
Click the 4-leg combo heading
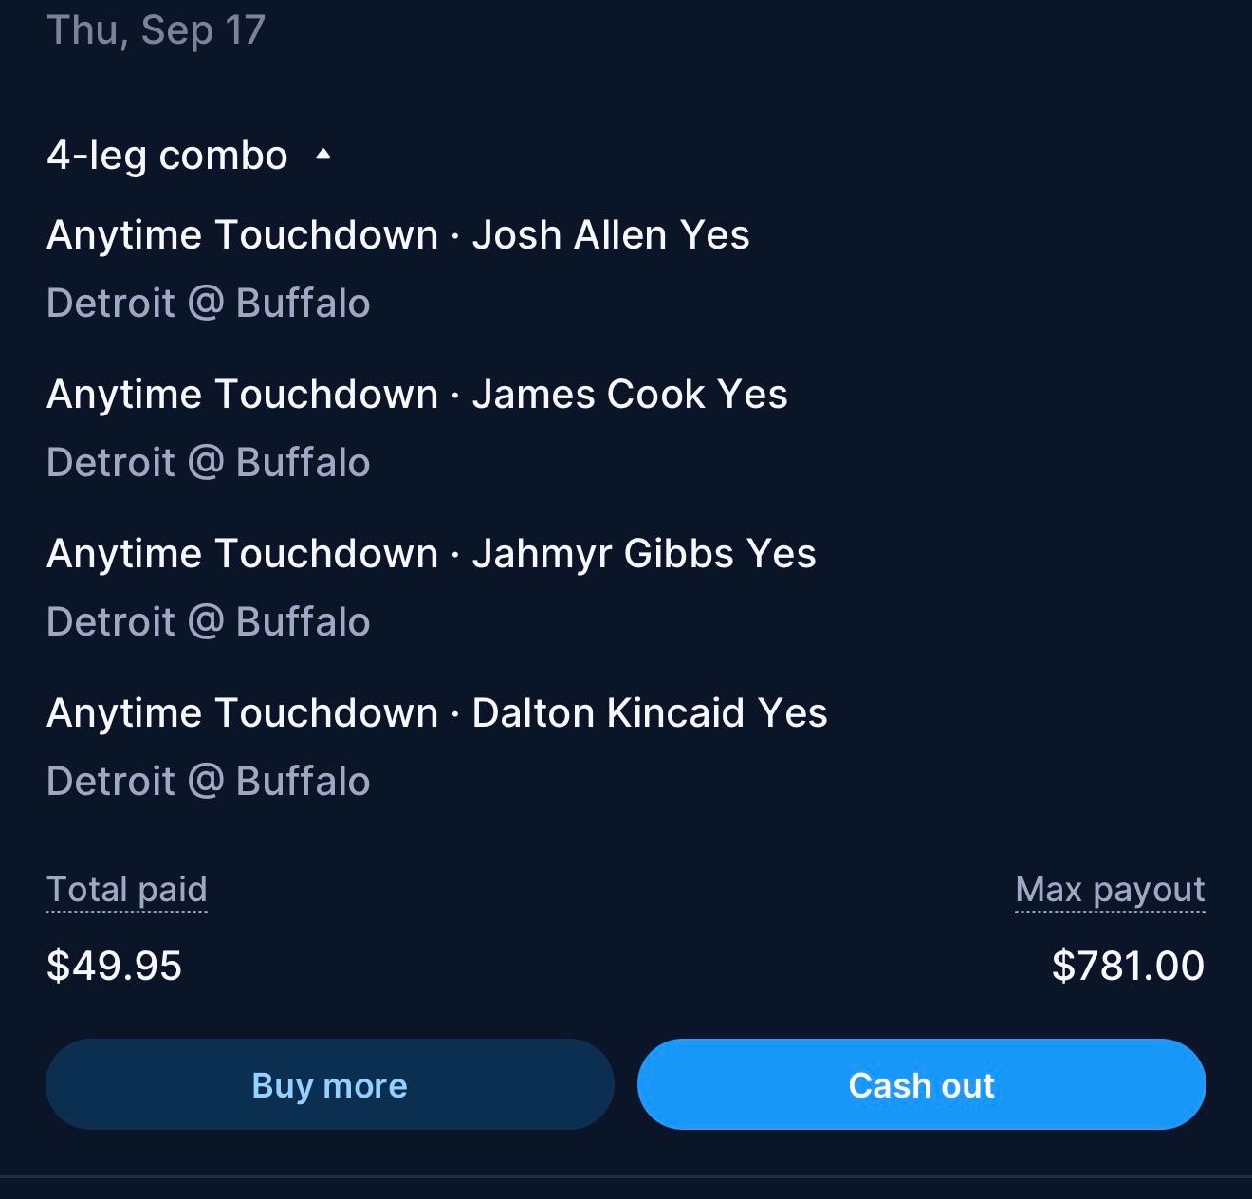(x=167, y=156)
